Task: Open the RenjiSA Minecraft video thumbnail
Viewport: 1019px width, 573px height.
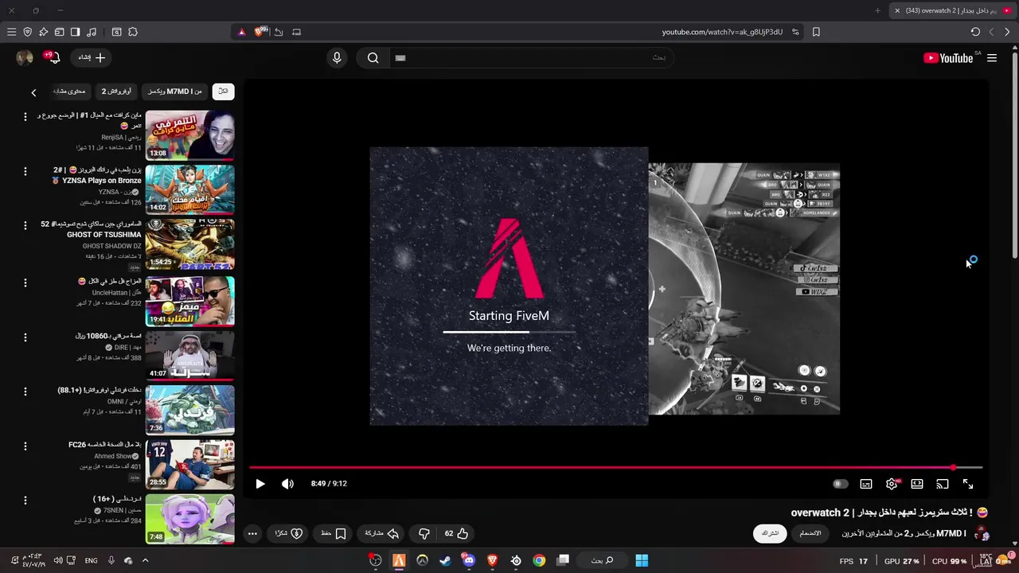Action: [189, 135]
